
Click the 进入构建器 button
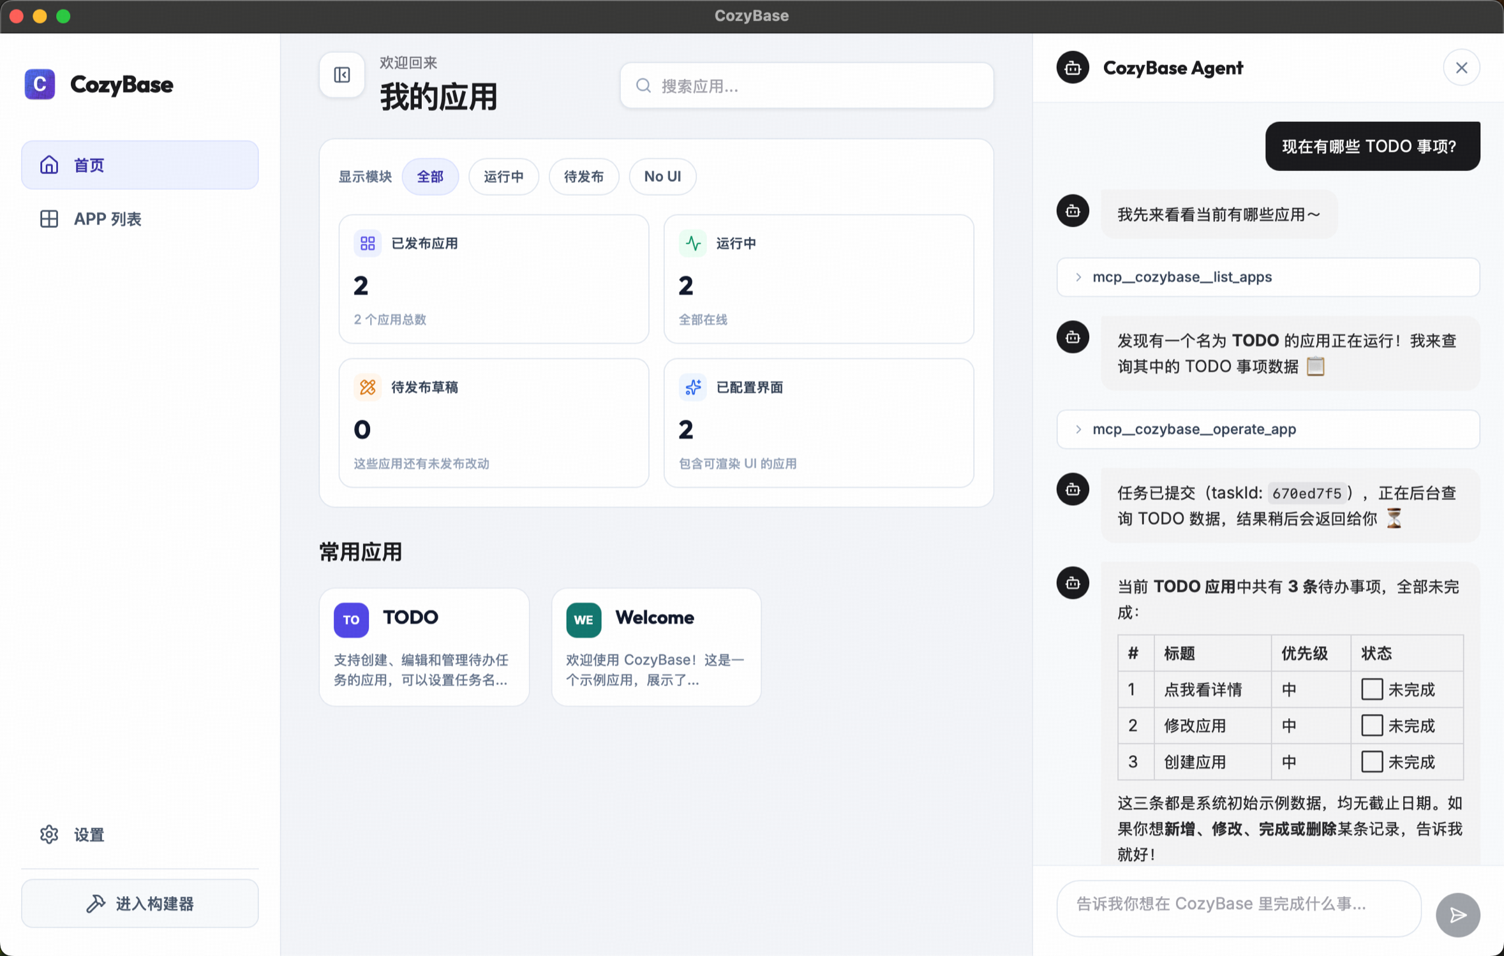[x=140, y=903]
